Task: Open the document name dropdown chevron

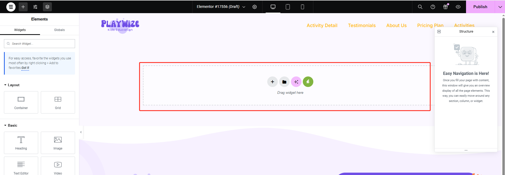Action: [244, 7]
